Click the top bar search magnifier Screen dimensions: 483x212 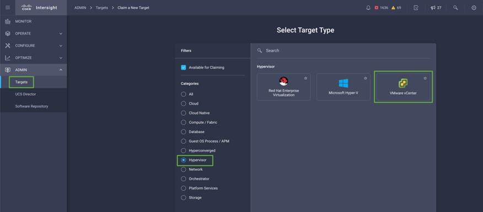[455, 8]
